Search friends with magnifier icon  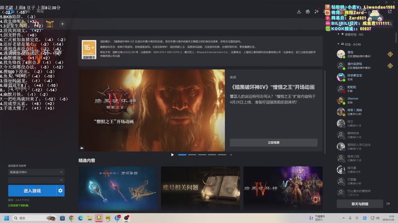[x=391, y=24]
